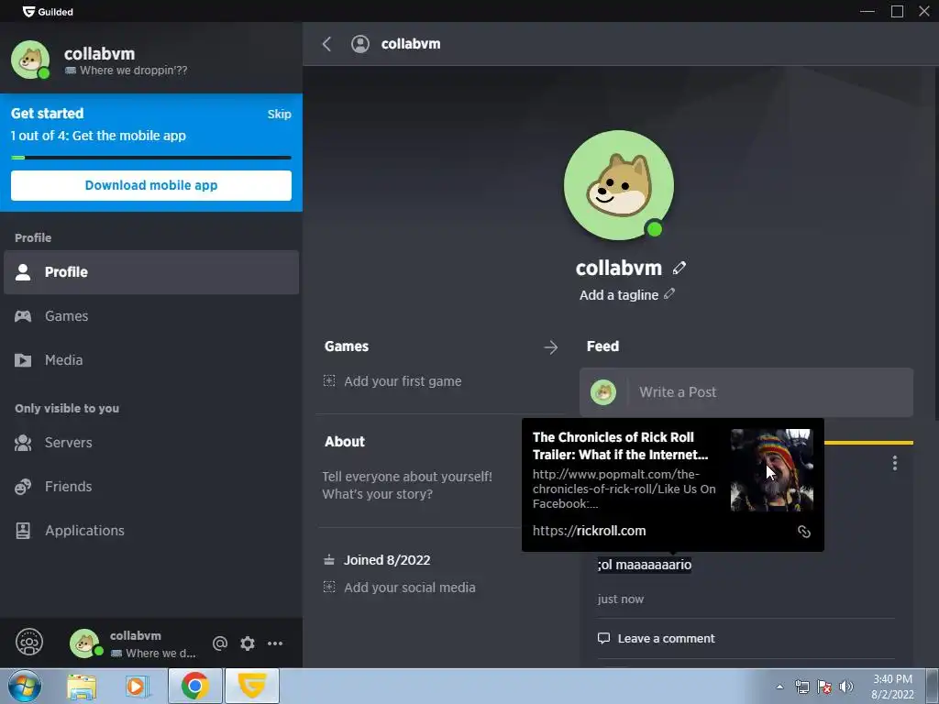
Task: Click the Where we droppin status text
Action: tap(134, 71)
